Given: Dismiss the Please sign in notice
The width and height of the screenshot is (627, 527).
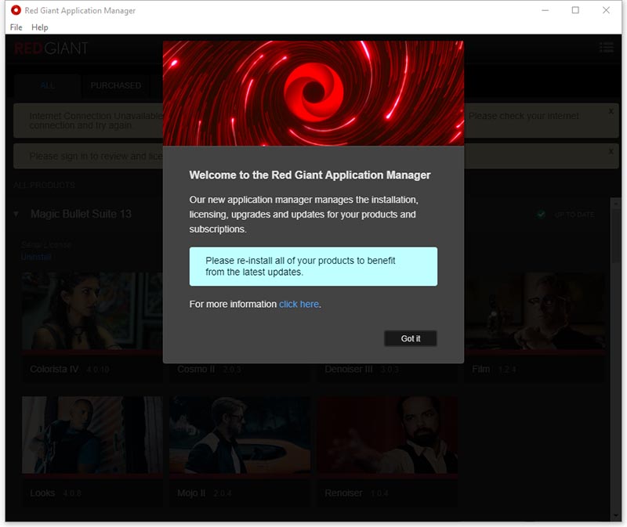Looking at the screenshot, I should point(611,151).
